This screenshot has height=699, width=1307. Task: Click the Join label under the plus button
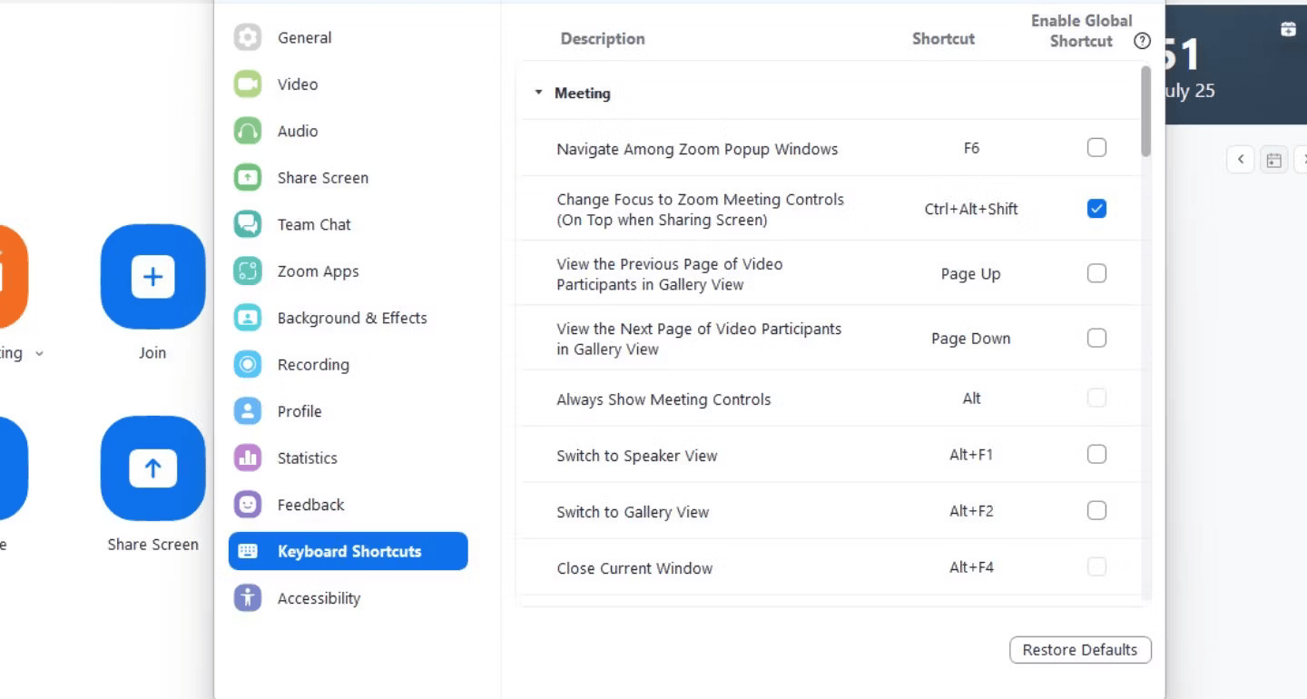[x=152, y=353]
